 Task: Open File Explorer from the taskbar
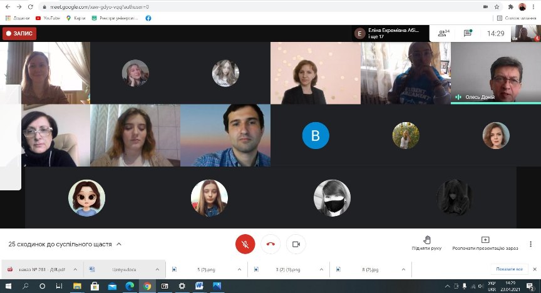[77, 286]
